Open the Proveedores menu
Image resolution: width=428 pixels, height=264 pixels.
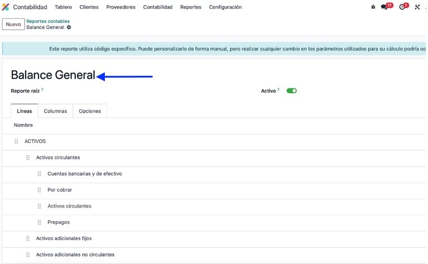tap(121, 7)
